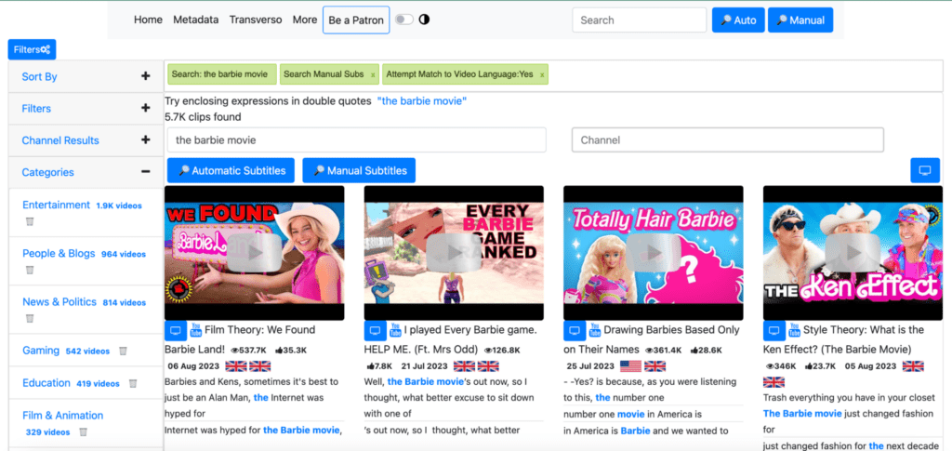Viewport: 952px width, 451px height.
Task: Select the Film & Animation category
Action: [x=62, y=416]
